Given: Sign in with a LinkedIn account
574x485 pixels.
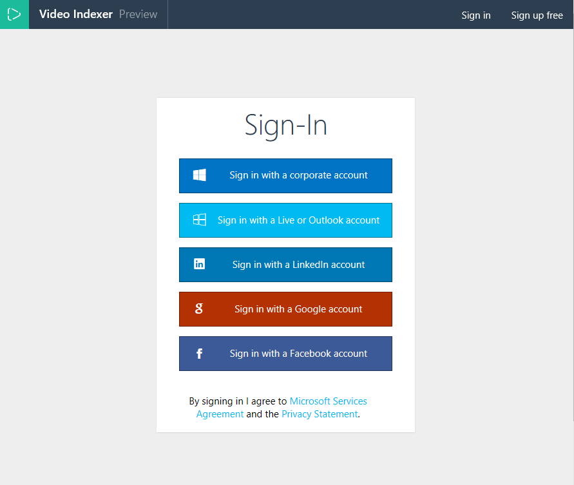Looking at the screenshot, I should click(x=285, y=265).
